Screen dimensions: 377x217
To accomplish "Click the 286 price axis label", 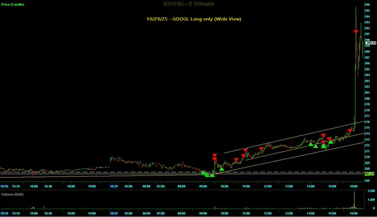I will tap(367, 63).
